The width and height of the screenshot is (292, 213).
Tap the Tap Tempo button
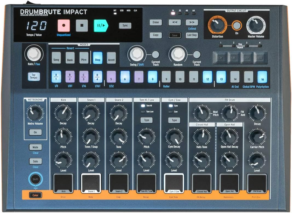(x=34, y=77)
